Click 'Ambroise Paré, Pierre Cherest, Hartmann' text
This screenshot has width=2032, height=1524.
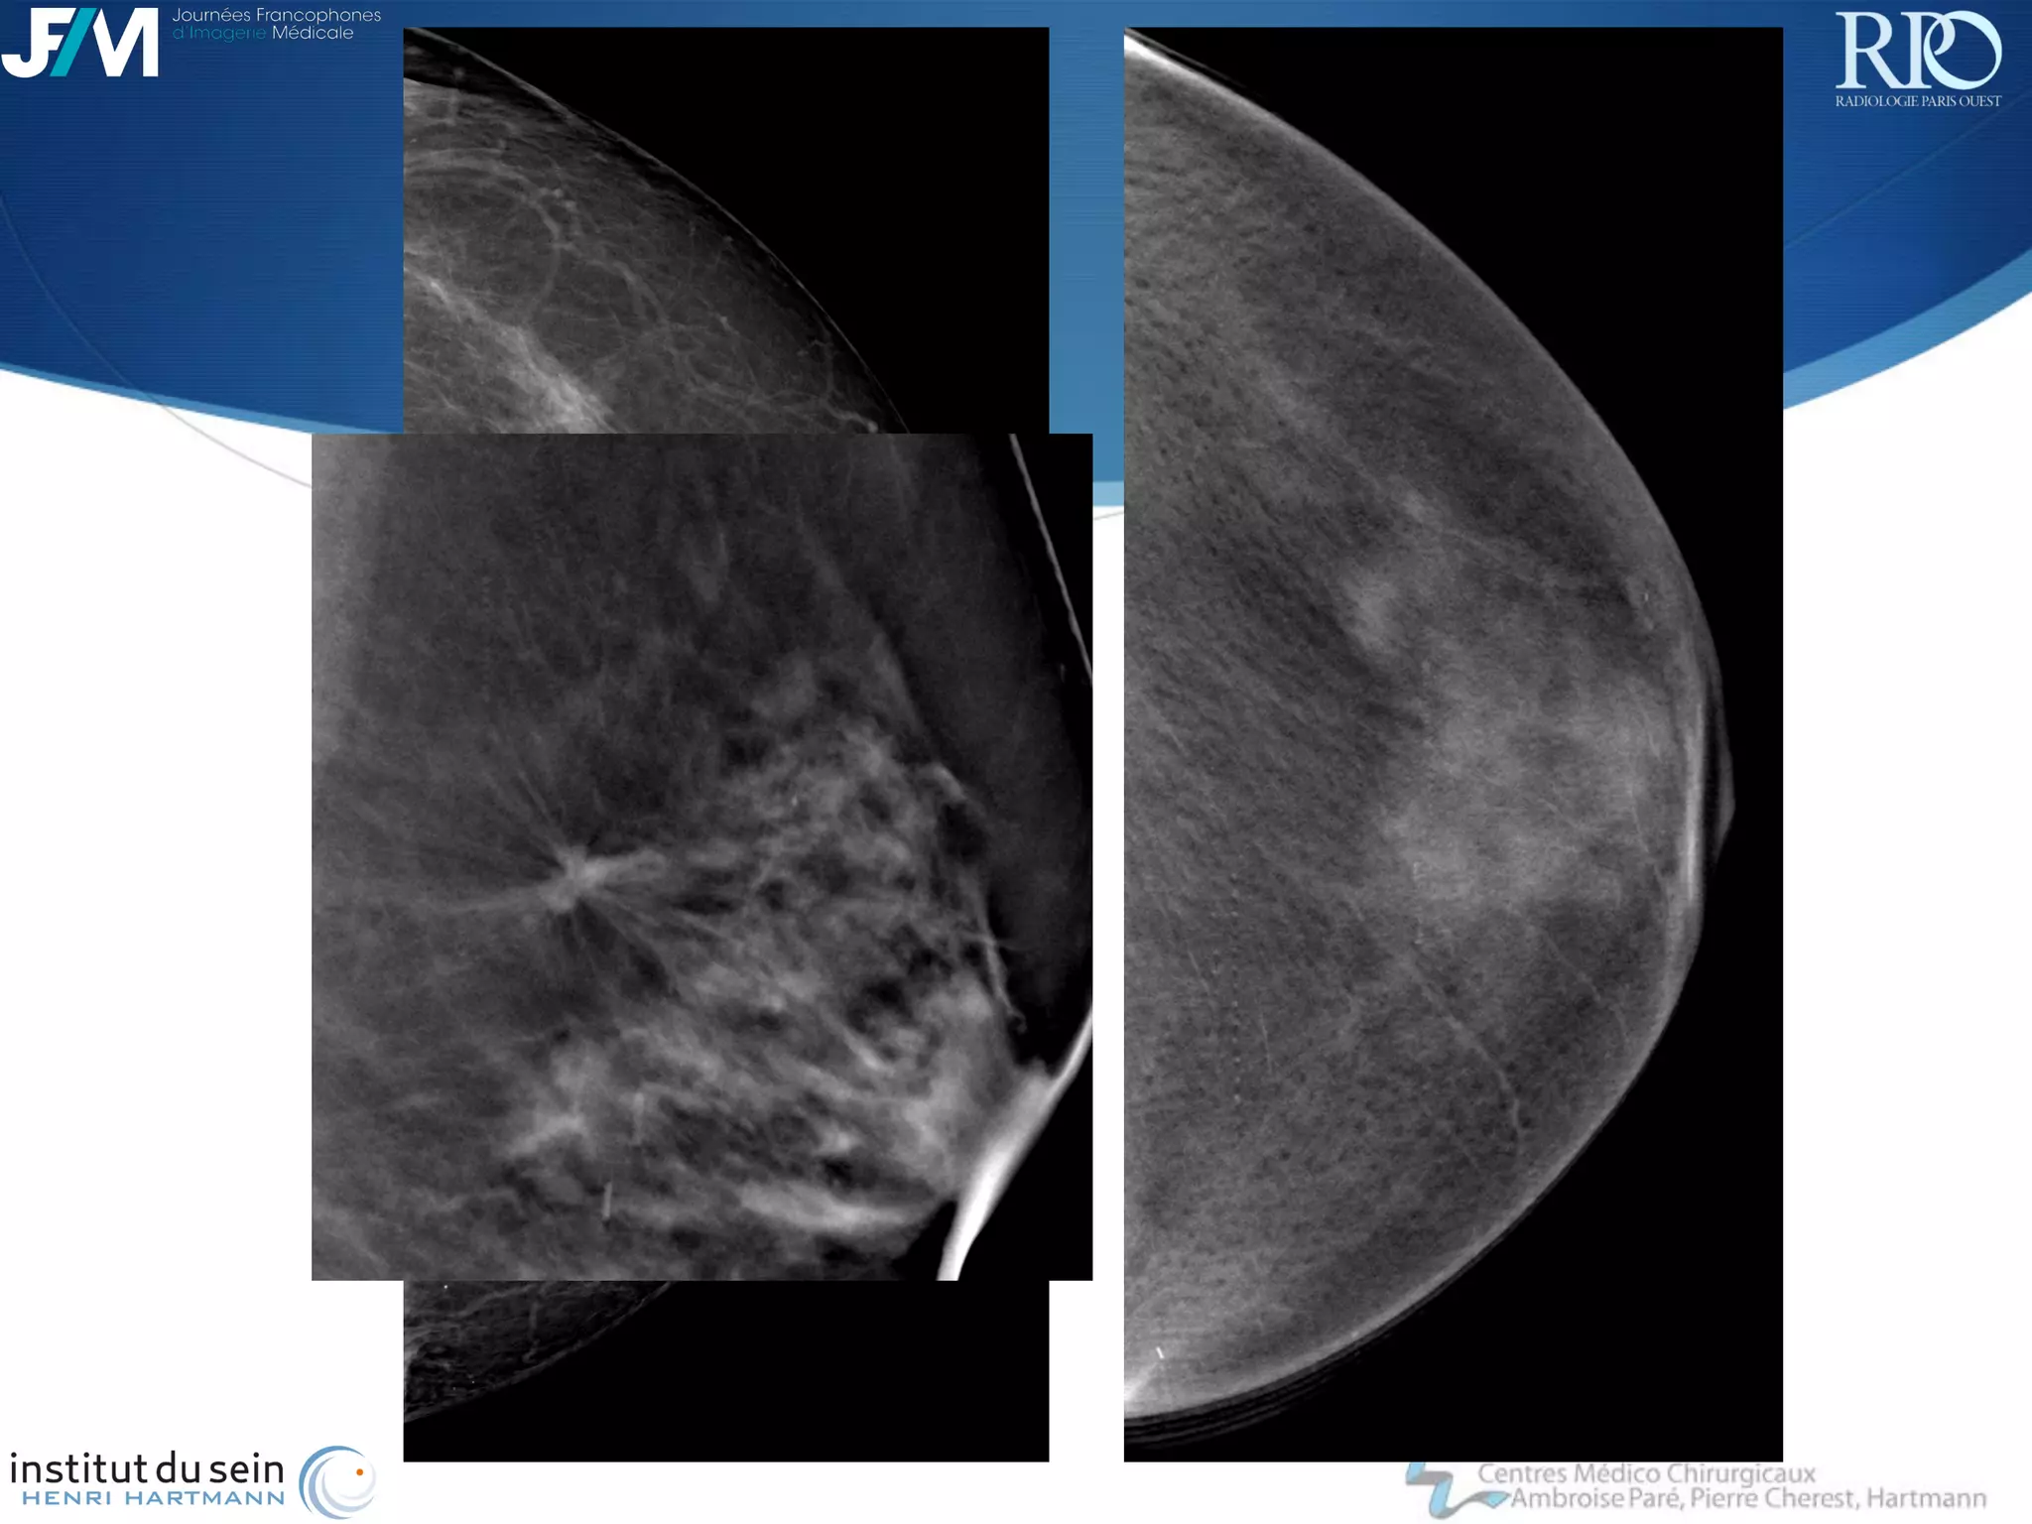pyautogui.click(x=1747, y=1498)
